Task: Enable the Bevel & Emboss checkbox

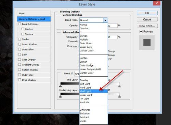Action: pyautogui.click(x=19, y=24)
